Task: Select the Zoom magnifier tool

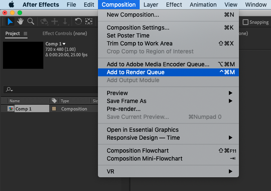Action: (30, 21)
